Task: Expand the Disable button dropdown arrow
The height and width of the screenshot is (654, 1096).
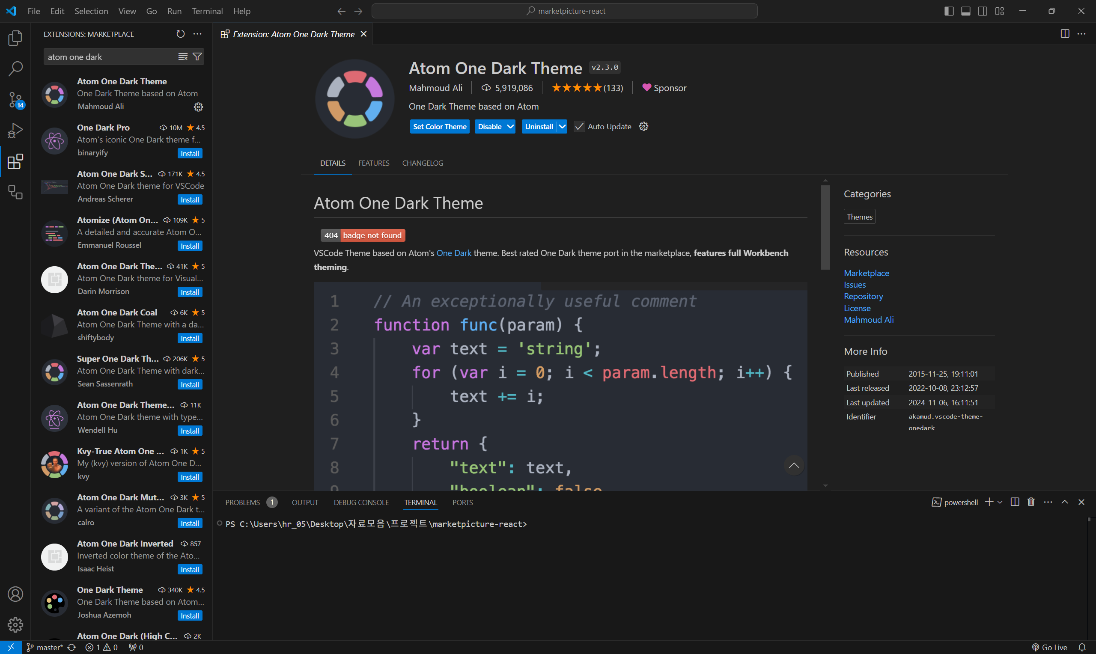Action: click(x=510, y=127)
